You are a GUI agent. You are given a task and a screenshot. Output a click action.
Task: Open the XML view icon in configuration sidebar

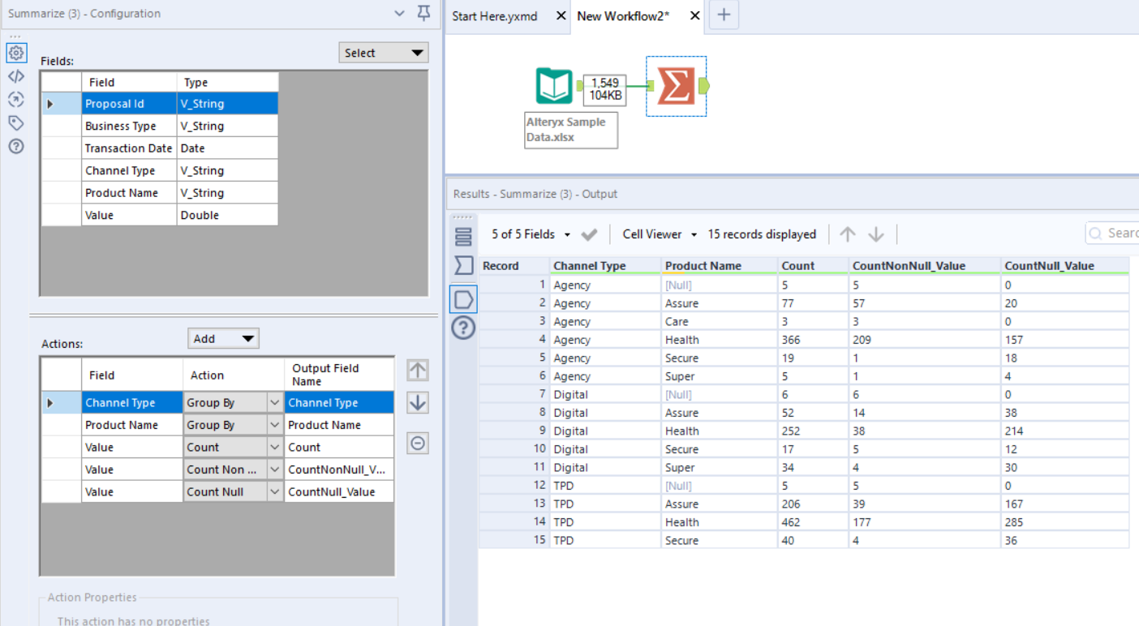point(16,76)
